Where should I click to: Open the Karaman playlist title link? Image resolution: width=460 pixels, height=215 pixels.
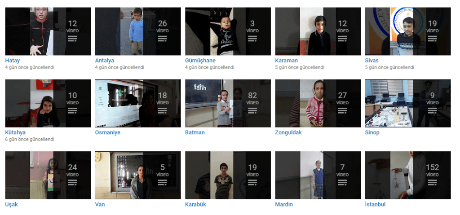coord(286,61)
